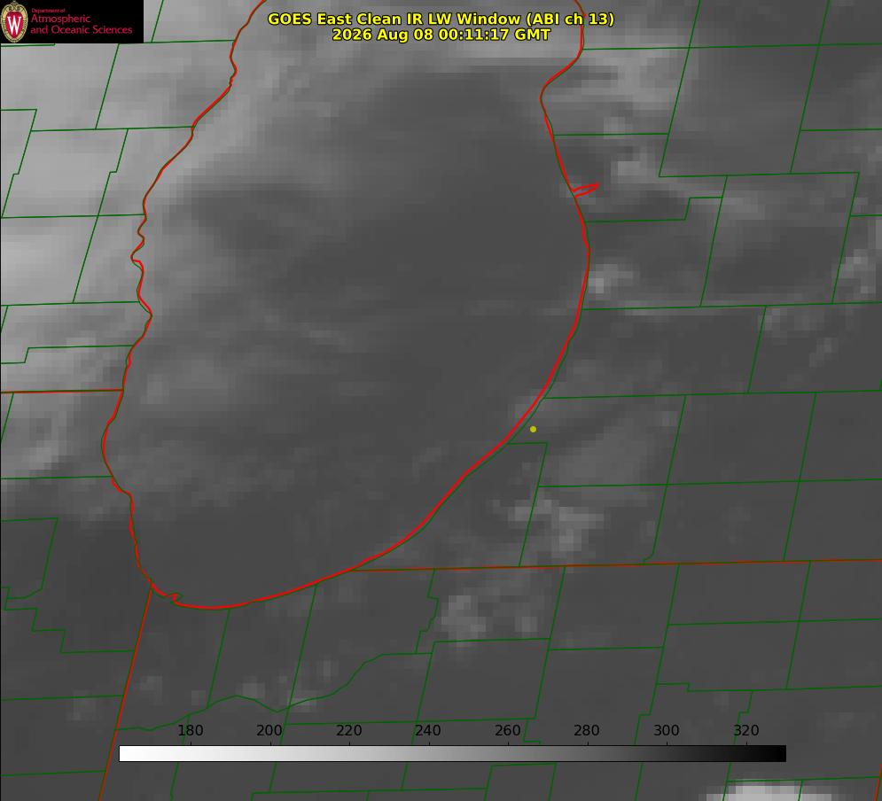The width and height of the screenshot is (882, 801).
Task: Click the grayscale temperature color bar
Action: point(452,754)
